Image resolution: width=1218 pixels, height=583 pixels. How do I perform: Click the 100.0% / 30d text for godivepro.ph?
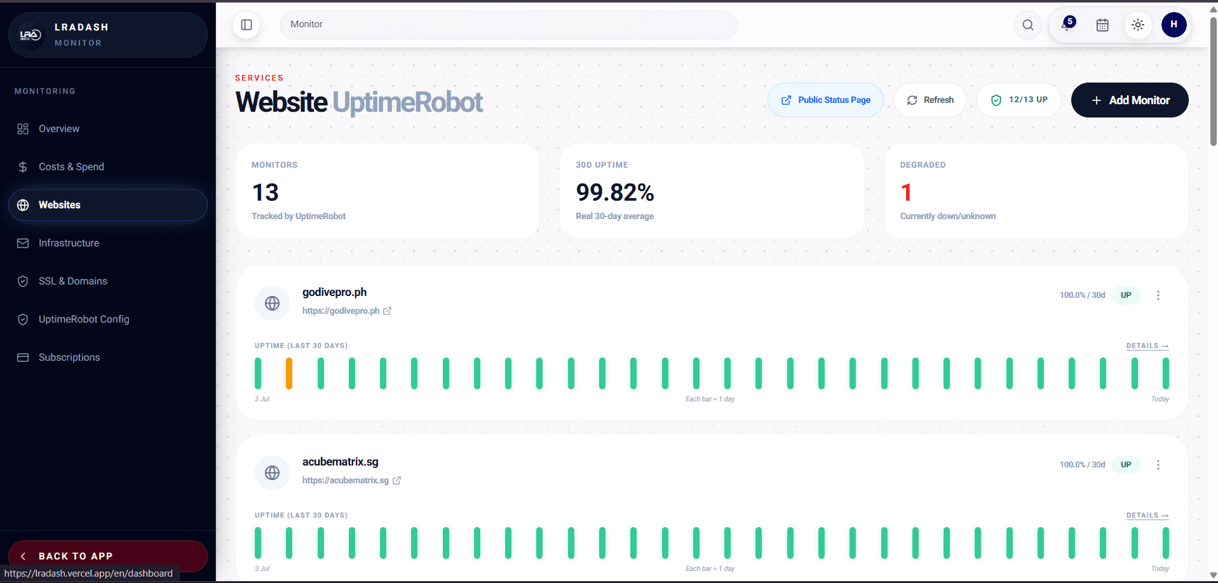point(1083,295)
